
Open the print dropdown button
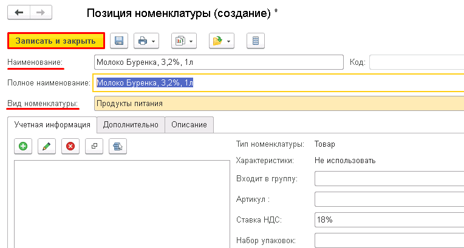point(146,41)
